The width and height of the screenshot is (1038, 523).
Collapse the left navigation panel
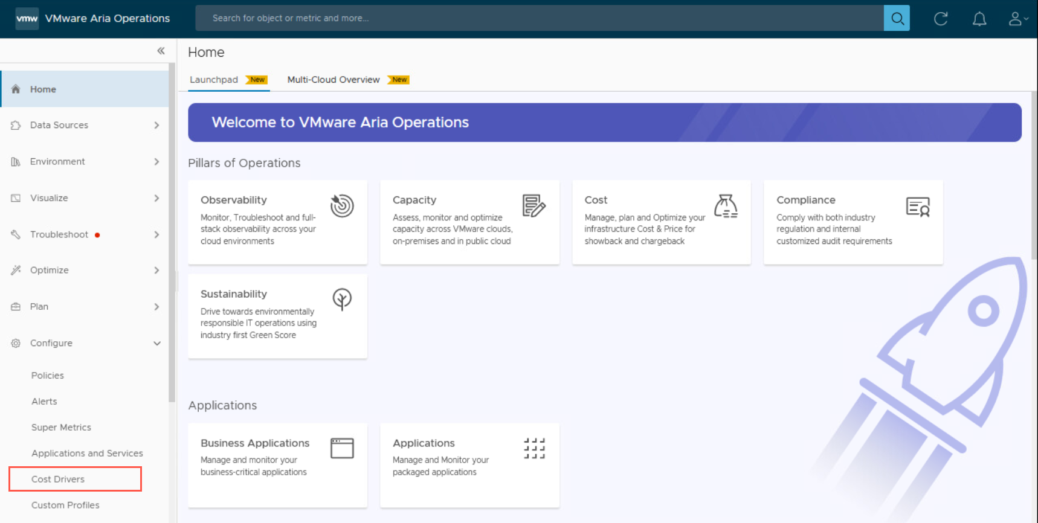pos(161,51)
